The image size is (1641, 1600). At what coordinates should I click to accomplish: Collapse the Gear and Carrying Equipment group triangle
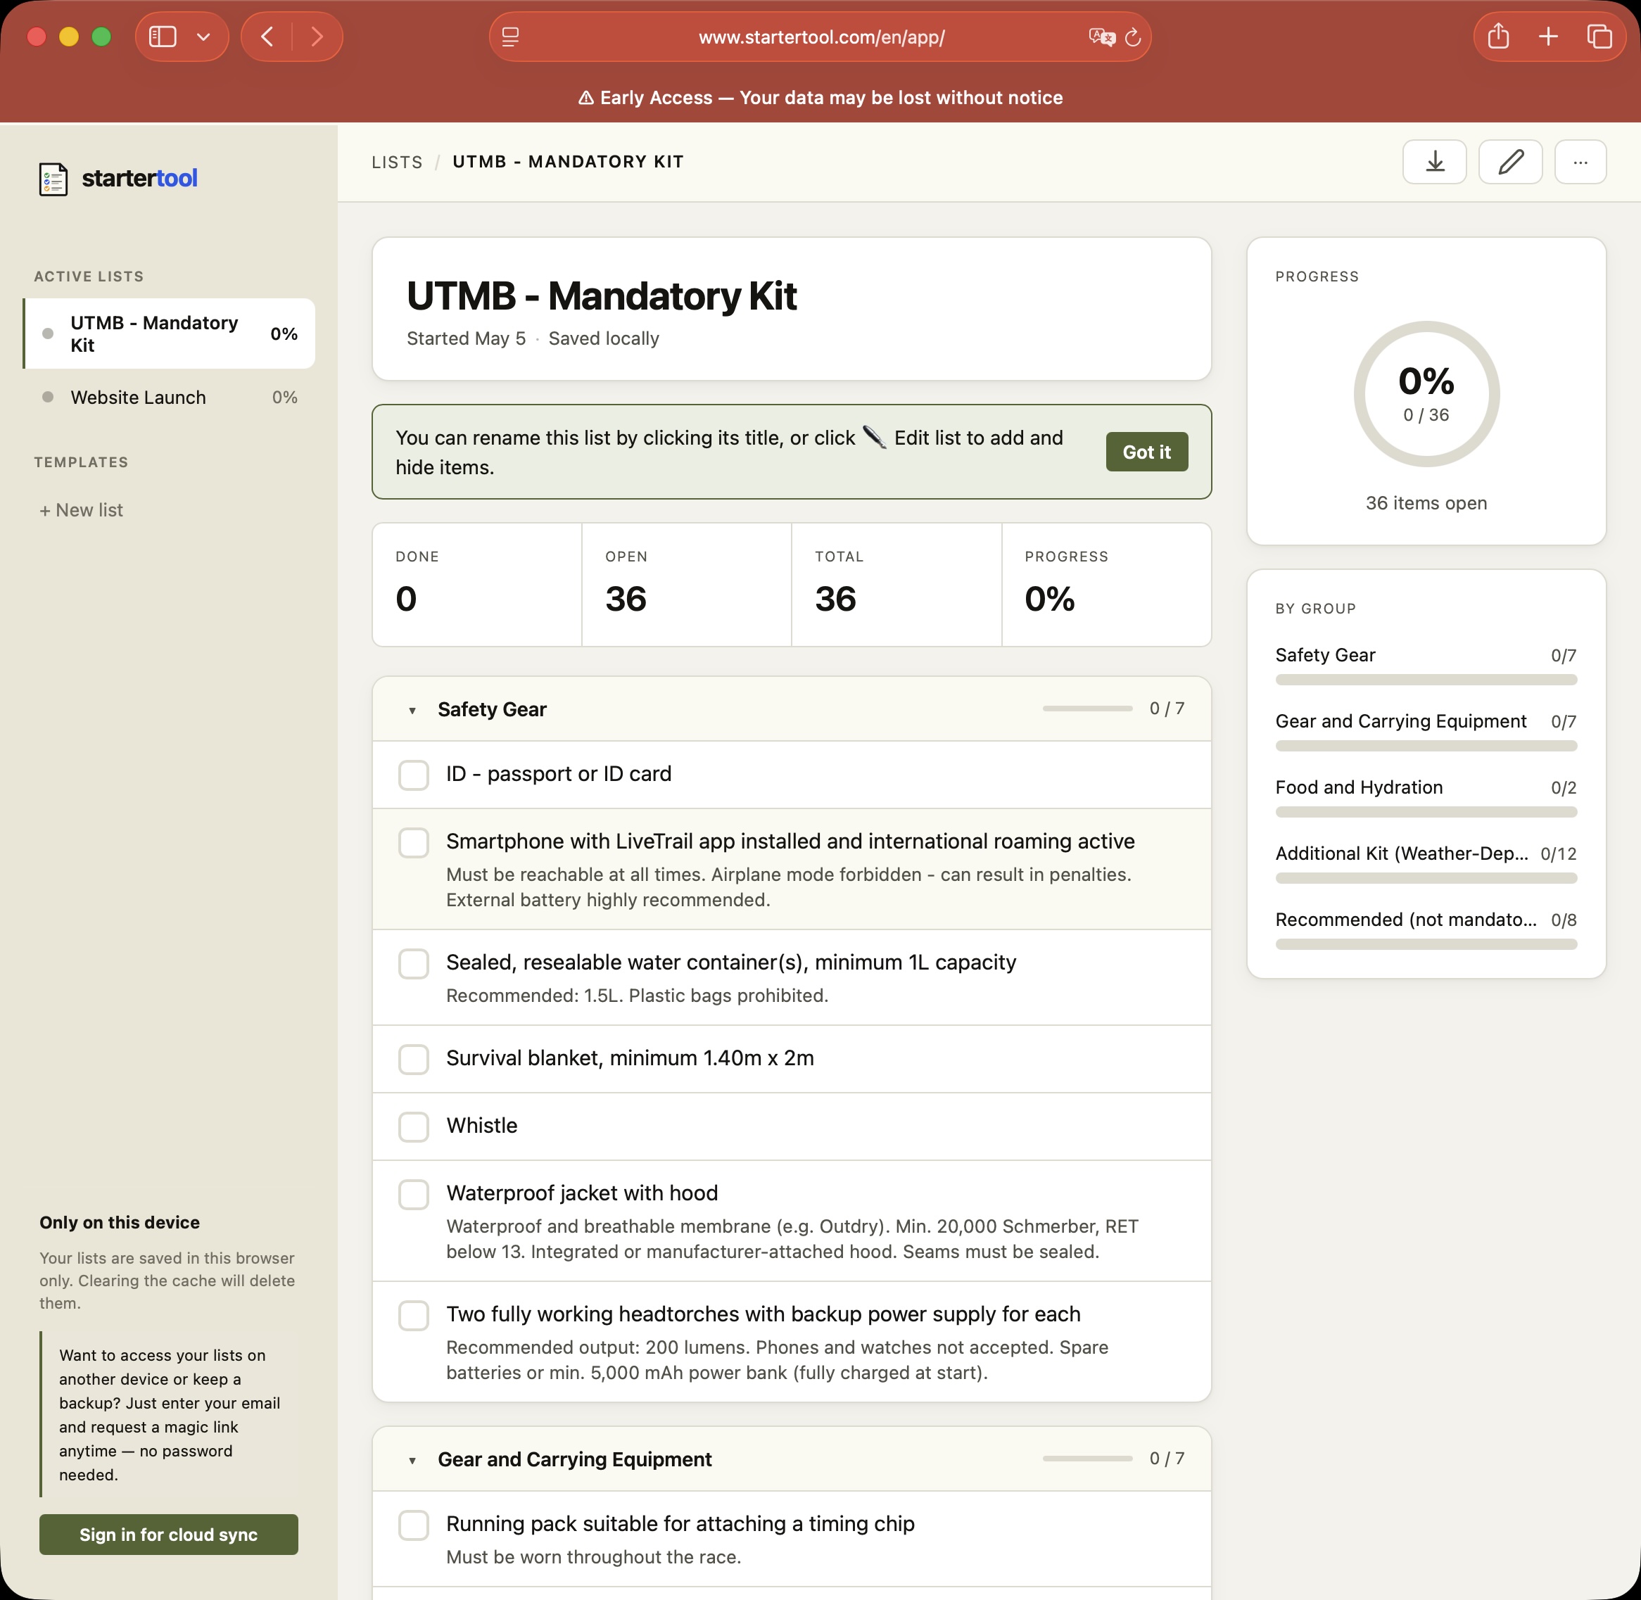click(x=412, y=1461)
